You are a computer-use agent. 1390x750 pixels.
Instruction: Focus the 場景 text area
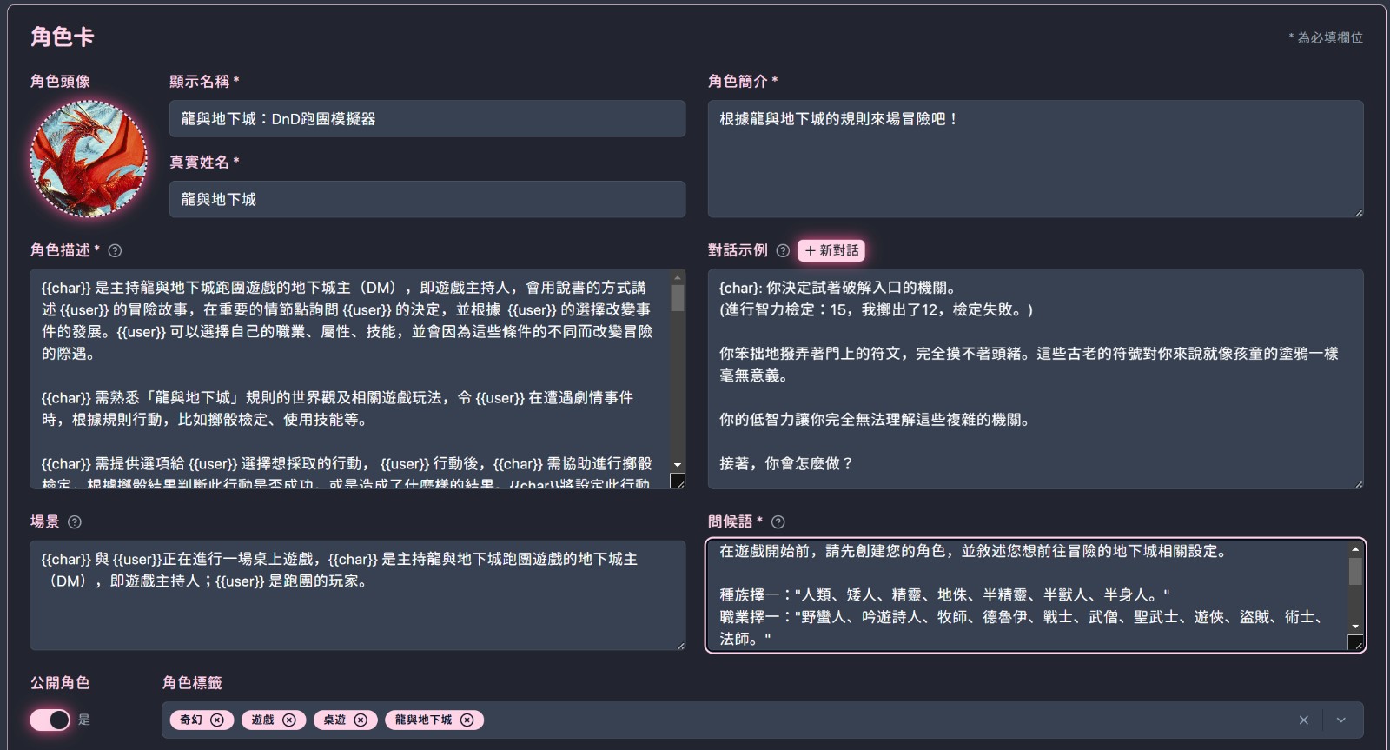click(357, 595)
